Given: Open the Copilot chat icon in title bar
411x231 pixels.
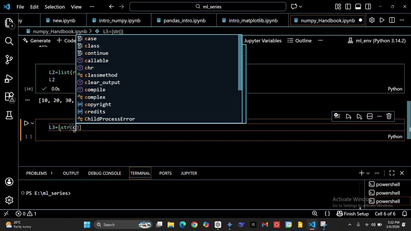Looking at the screenshot, I should [x=294, y=6].
